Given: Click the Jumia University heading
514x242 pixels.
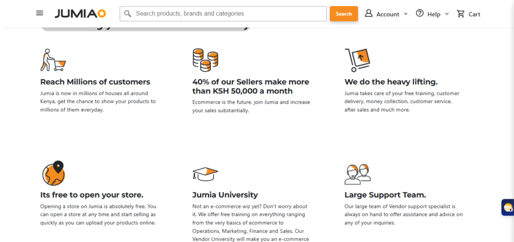Looking at the screenshot, I should coord(225,195).
